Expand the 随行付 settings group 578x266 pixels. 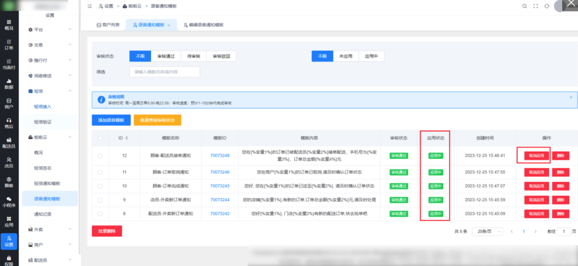pyautogui.click(x=50, y=60)
